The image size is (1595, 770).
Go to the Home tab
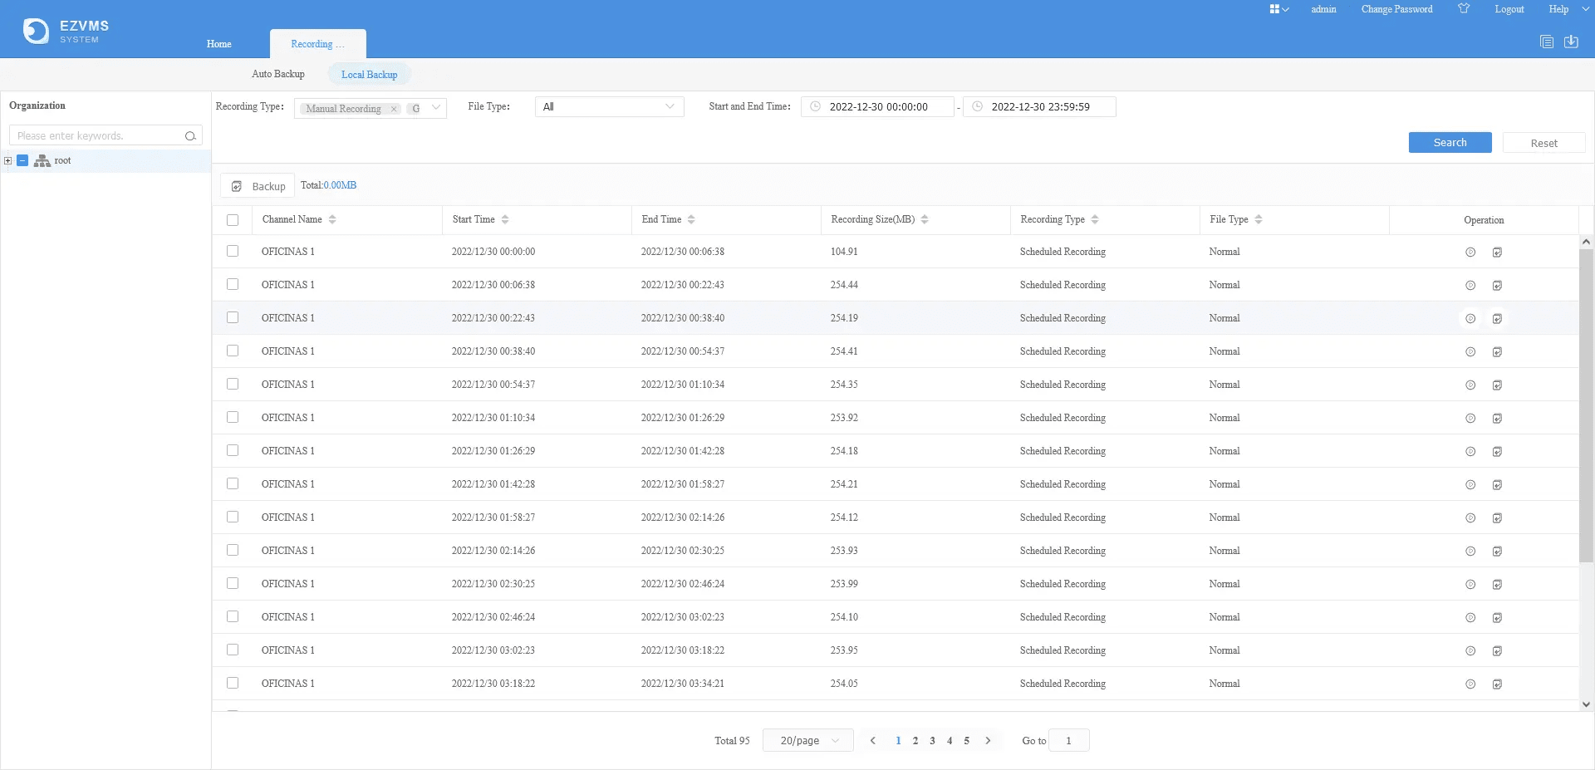(x=219, y=44)
